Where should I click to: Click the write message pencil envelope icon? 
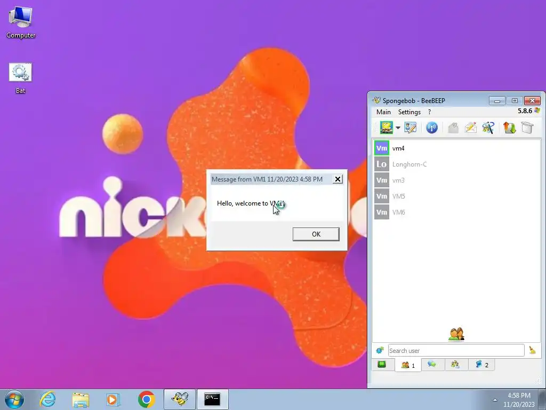(470, 128)
